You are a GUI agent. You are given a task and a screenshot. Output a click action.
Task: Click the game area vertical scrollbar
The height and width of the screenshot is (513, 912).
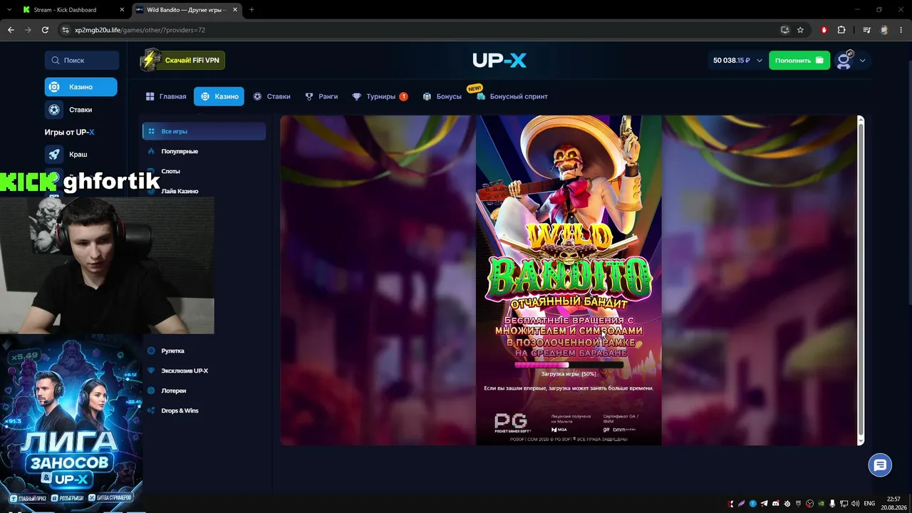tap(861, 281)
